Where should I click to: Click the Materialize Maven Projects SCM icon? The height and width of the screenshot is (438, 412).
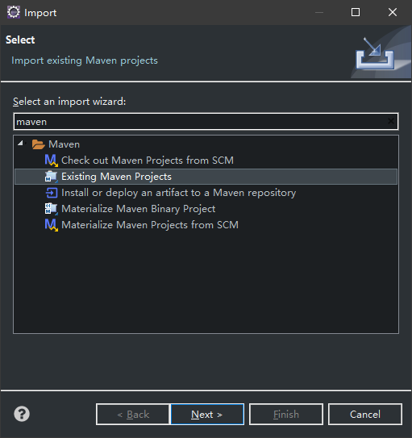[52, 225]
